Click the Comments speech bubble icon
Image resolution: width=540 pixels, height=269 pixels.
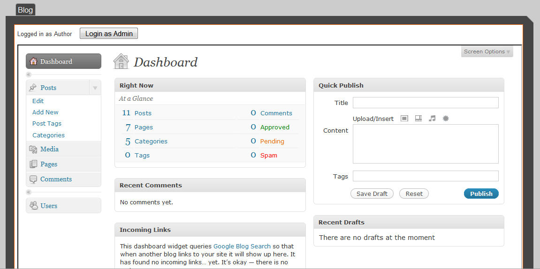tap(33, 179)
